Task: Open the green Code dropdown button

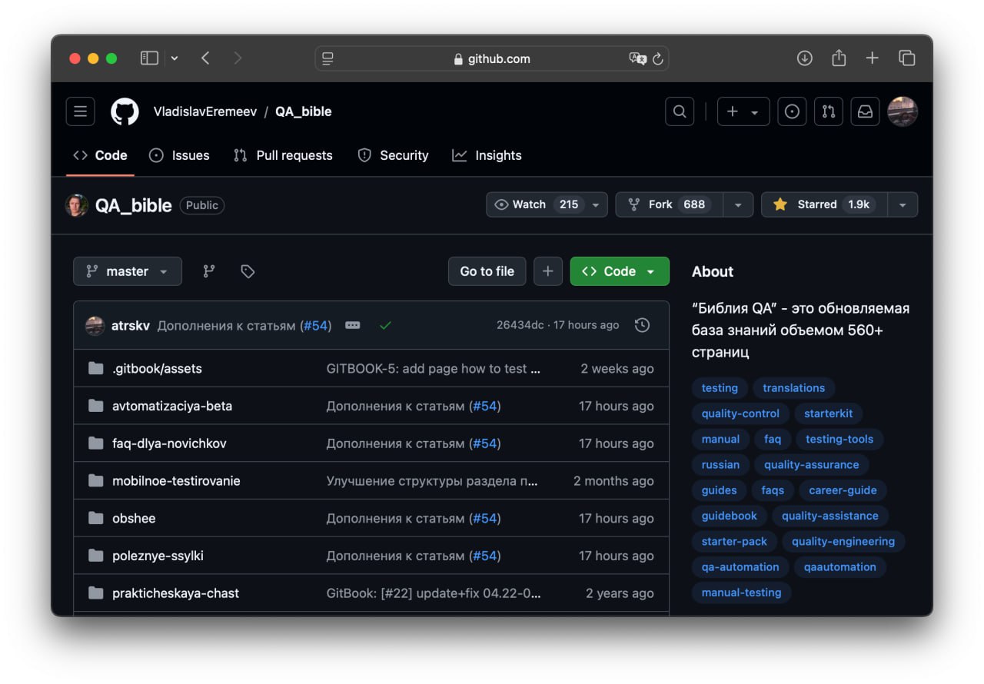Action: (x=620, y=271)
